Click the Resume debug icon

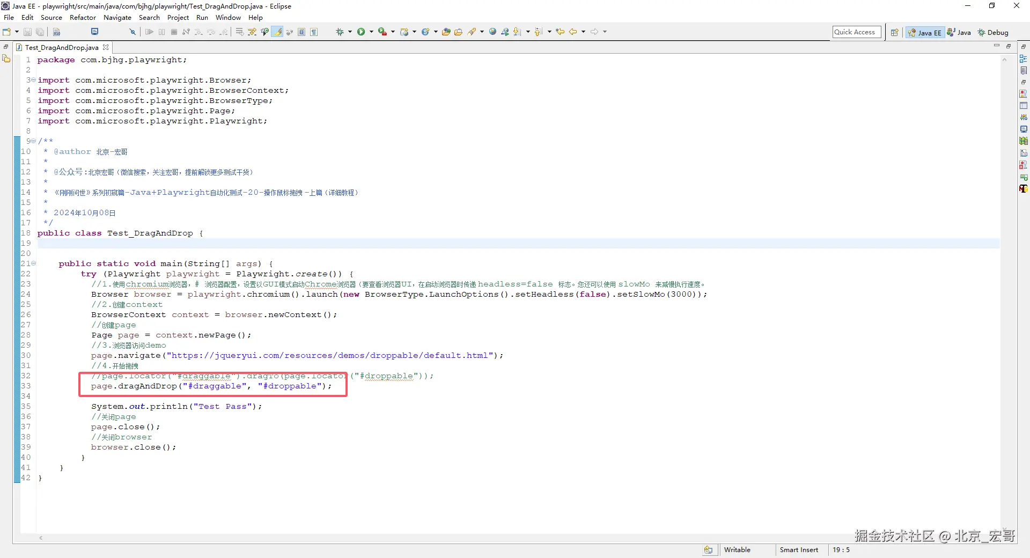pyautogui.click(x=149, y=32)
